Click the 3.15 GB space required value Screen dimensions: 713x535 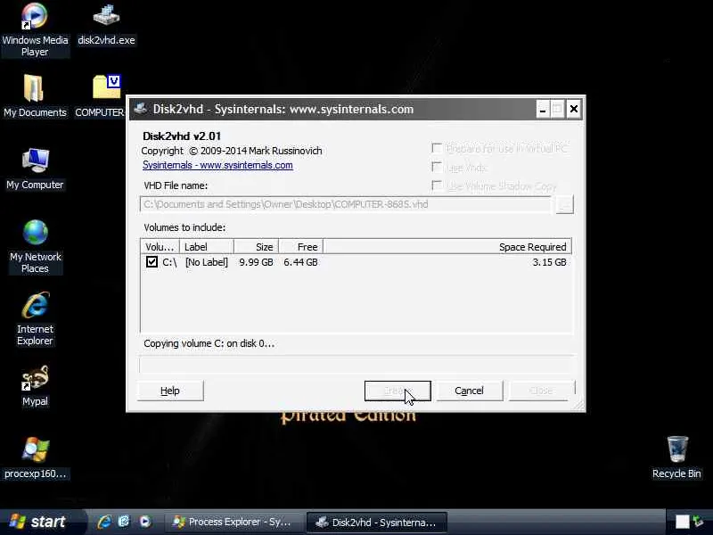coord(549,262)
